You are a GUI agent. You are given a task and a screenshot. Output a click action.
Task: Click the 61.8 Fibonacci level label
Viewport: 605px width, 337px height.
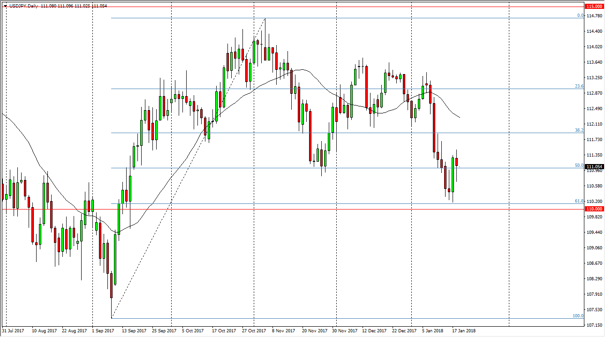[579, 201]
